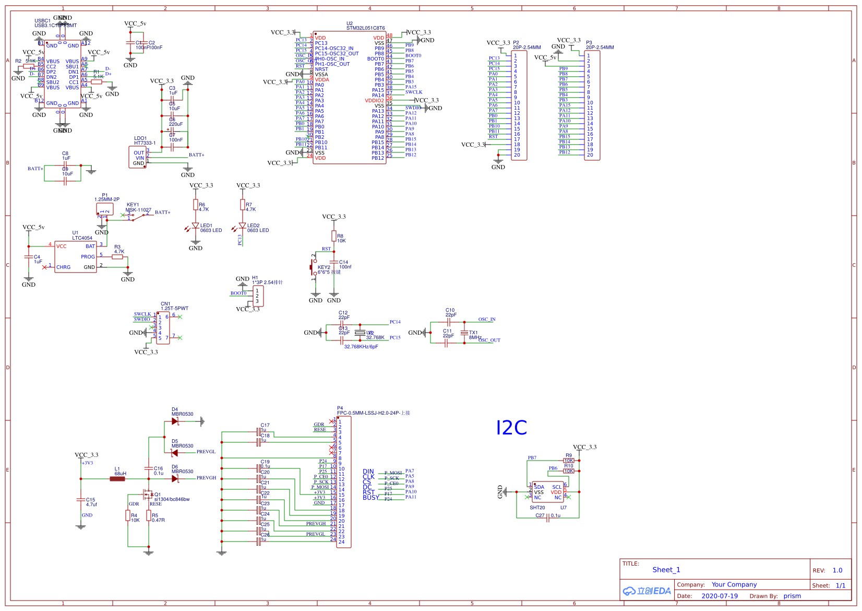
Task: Click the 'si1304/bc846bw' transistor part text
Action: coord(172,499)
